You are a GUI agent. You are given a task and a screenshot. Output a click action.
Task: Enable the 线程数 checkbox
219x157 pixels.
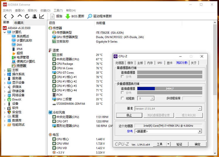point(122,98)
